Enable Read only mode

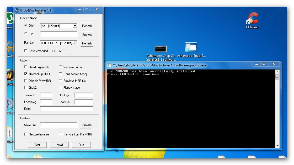pyautogui.click(x=26, y=67)
